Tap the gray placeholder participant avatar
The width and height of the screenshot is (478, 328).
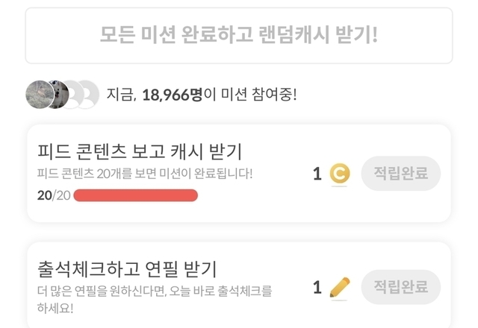click(x=87, y=95)
